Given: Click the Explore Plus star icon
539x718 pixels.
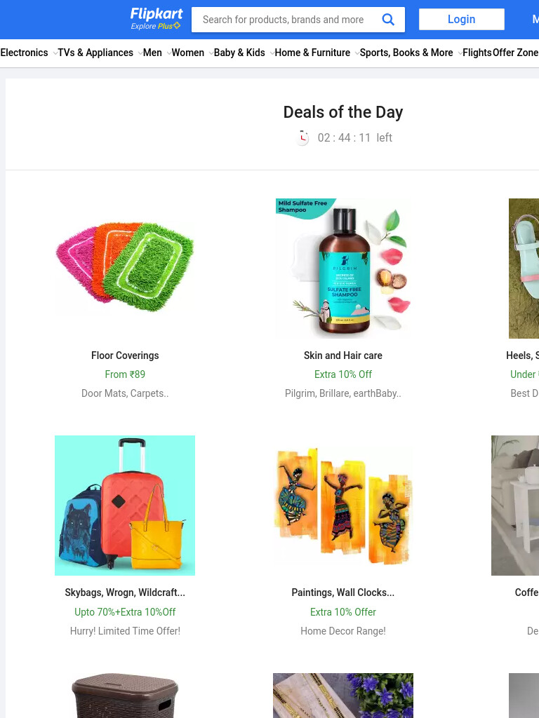Looking at the screenshot, I should pos(177,26).
